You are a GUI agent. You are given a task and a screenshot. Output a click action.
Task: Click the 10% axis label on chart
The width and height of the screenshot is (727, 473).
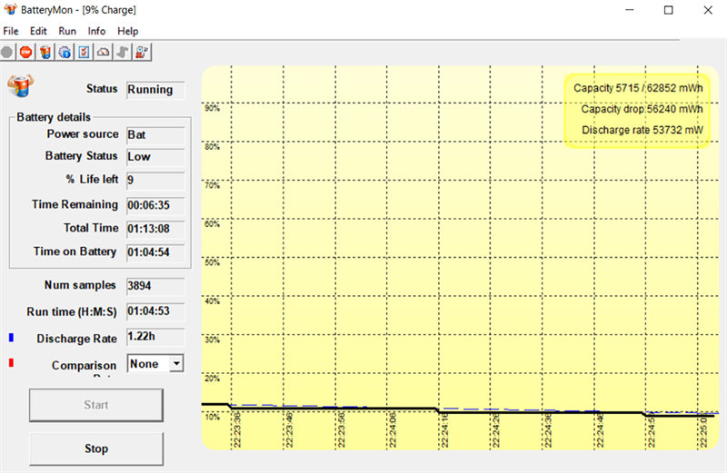[x=212, y=417]
